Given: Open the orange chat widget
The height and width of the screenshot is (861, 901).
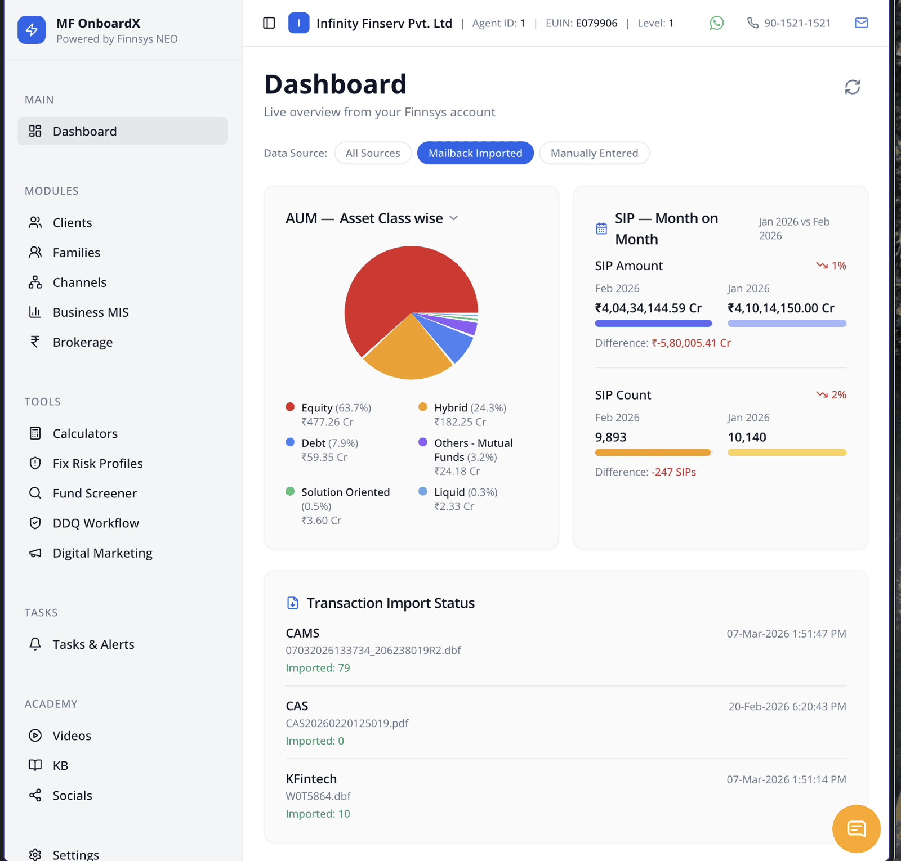Looking at the screenshot, I should [x=856, y=828].
